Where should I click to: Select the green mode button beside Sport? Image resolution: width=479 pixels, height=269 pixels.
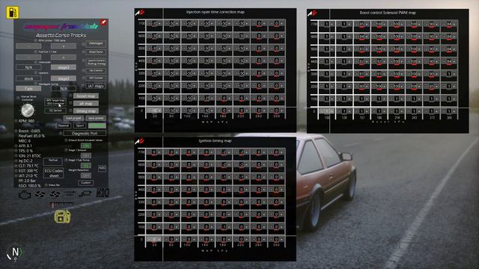[x=97, y=126]
